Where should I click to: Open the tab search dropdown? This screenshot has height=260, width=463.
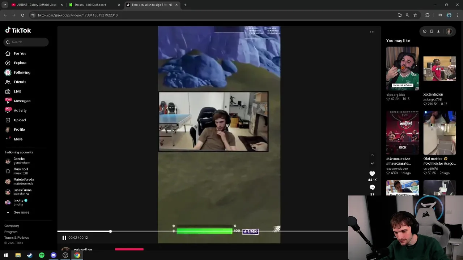tap(5, 5)
